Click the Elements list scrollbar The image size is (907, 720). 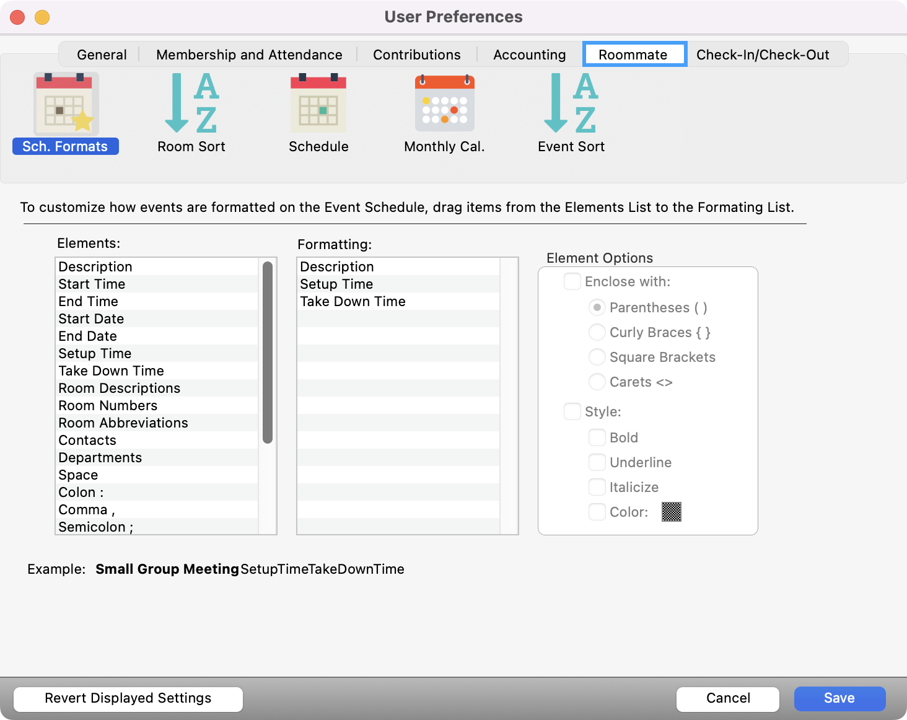pyautogui.click(x=268, y=352)
